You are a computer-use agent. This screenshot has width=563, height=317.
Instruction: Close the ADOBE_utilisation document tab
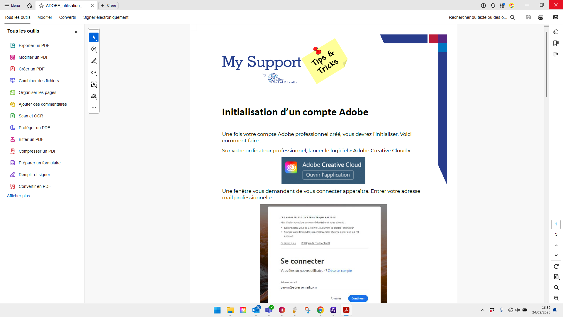92,6
